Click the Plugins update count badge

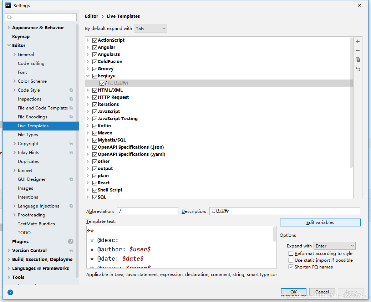pyautogui.click(x=71, y=241)
